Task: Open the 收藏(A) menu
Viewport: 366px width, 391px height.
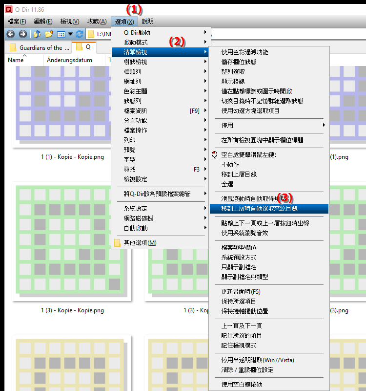Action: [97, 22]
